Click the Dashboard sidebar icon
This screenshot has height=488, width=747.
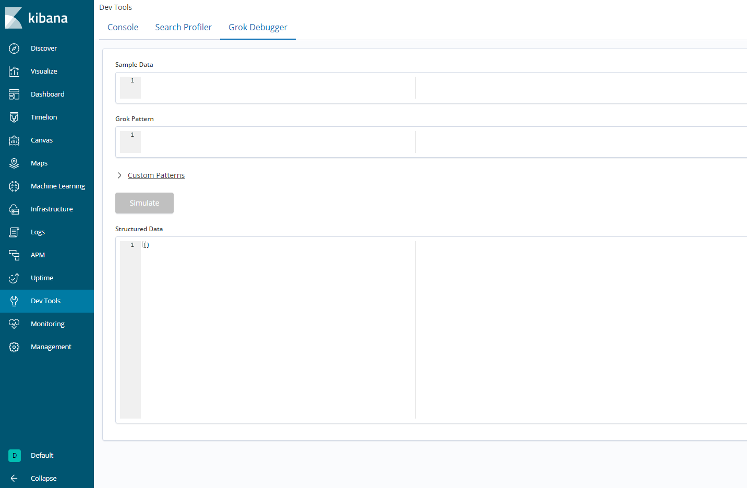click(14, 94)
